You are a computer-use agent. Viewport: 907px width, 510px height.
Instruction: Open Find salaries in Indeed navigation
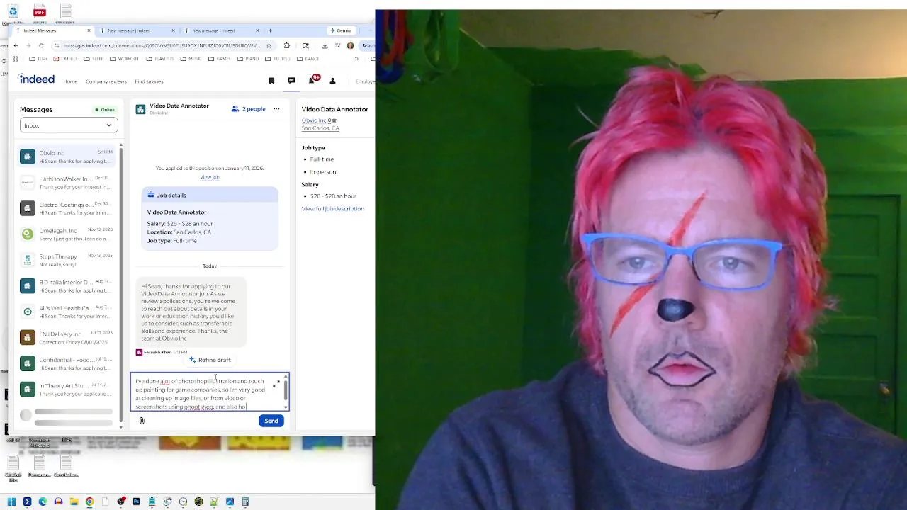point(149,81)
